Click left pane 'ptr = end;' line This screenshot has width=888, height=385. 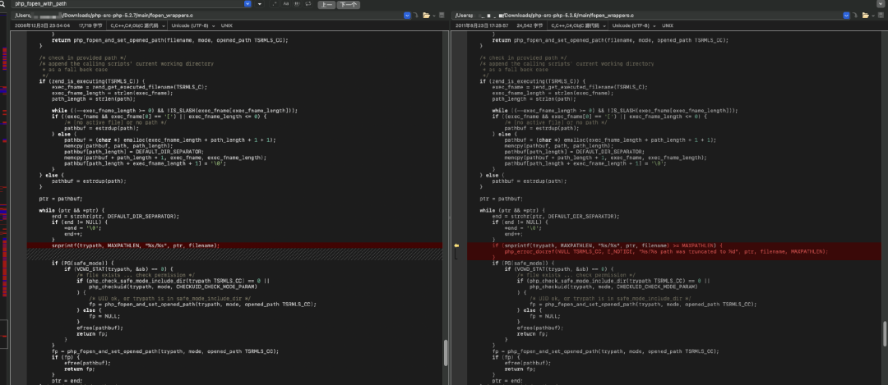[x=67, y=380]
